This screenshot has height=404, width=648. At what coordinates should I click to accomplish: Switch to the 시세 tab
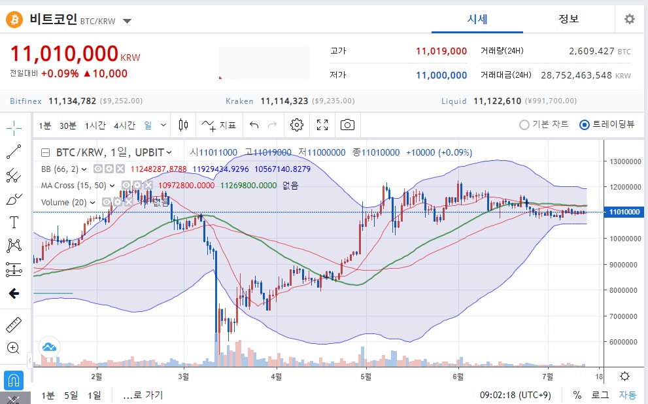tap(477, 19)
